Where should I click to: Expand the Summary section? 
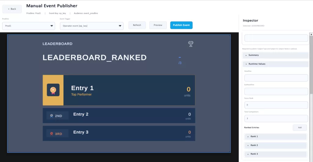(275, 55)
